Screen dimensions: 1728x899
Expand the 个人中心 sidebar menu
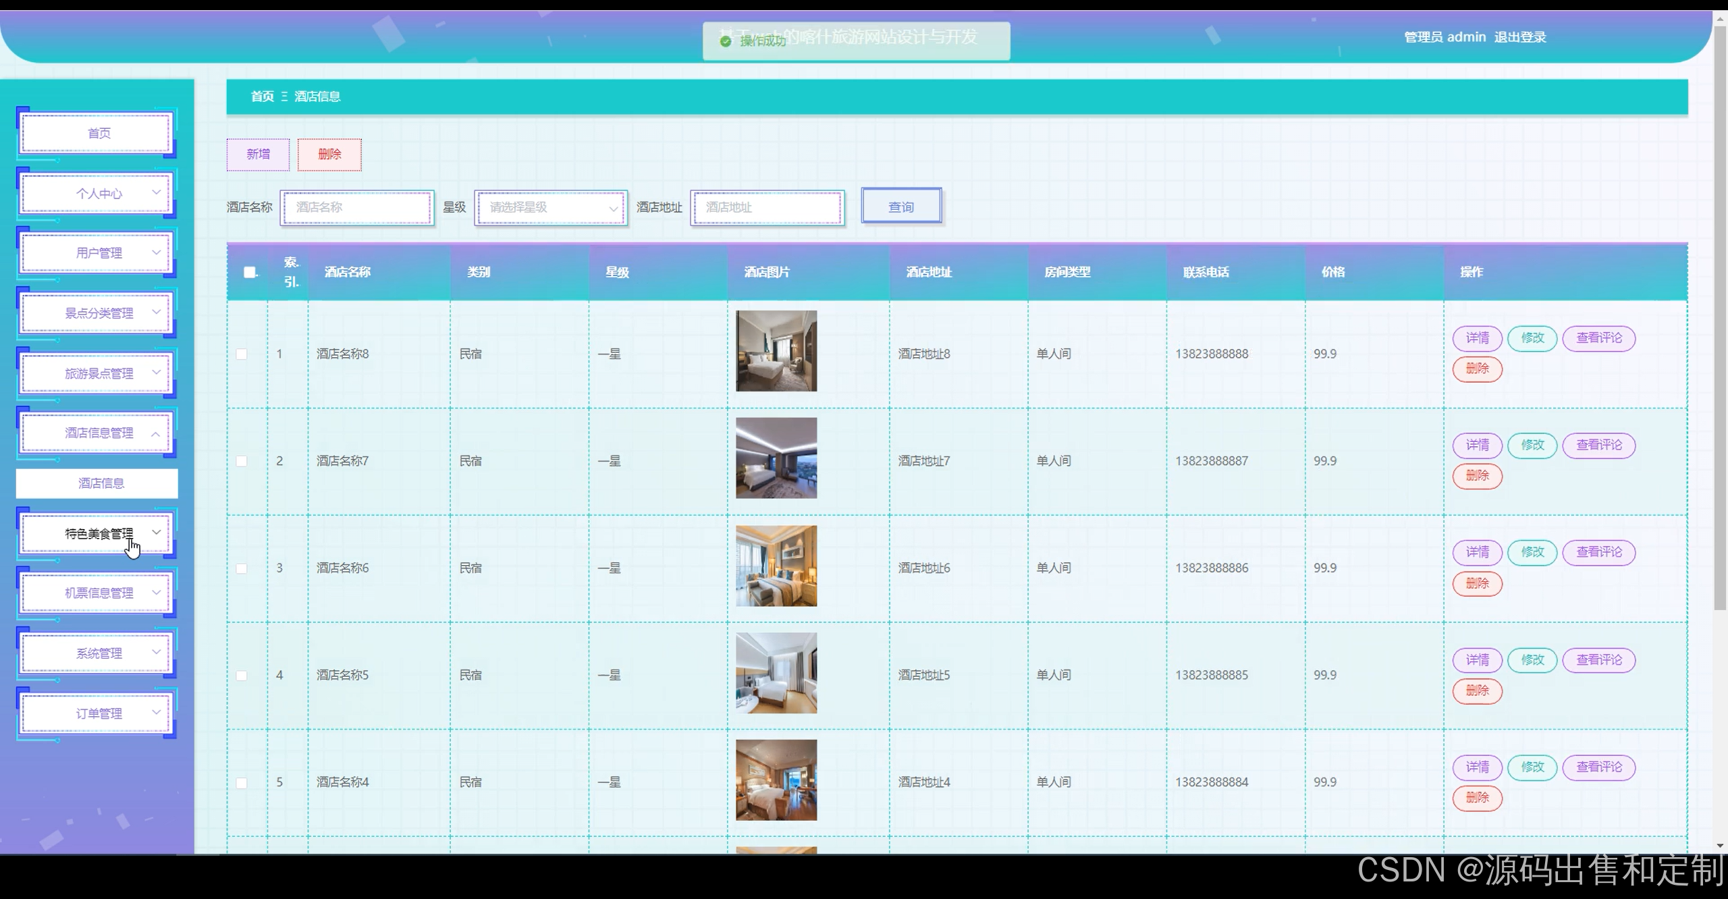pyautogui.click(x=98, y=194)
